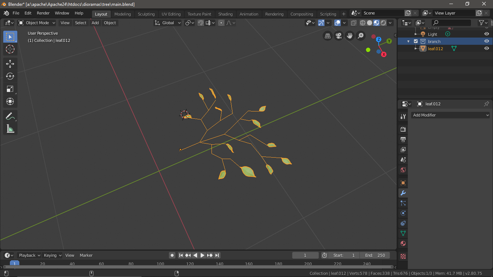
Task: Open the Object Mode dropdown
Action: pos(36,23)
